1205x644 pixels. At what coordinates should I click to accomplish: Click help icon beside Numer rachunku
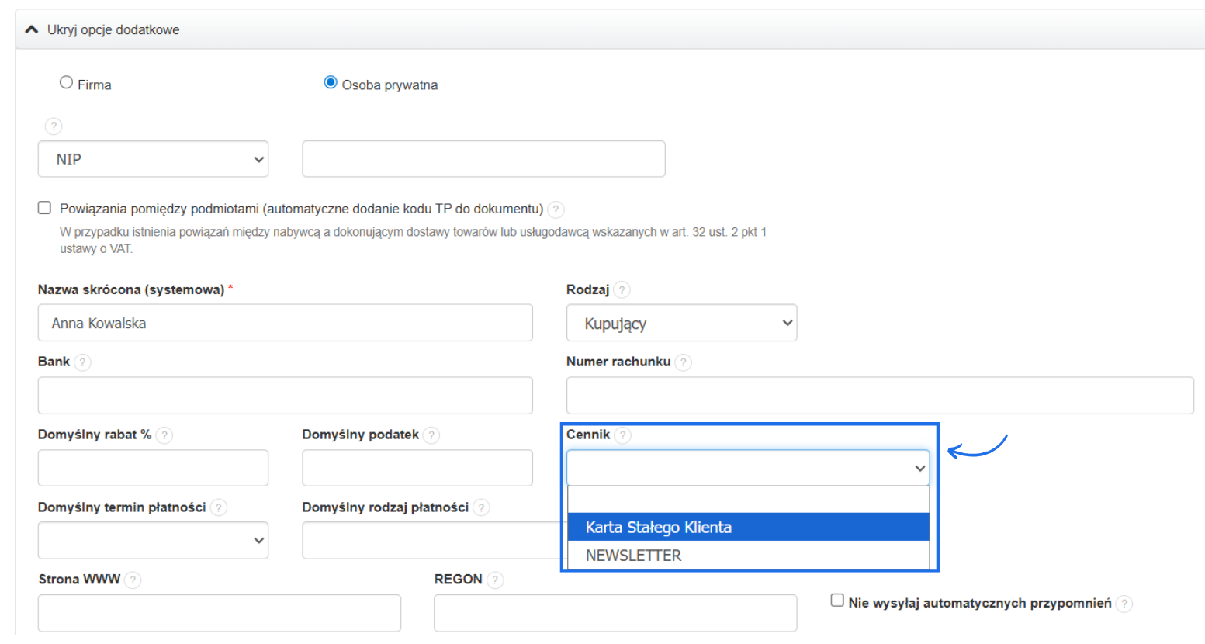pyautogui.click(x=683, y=362)
